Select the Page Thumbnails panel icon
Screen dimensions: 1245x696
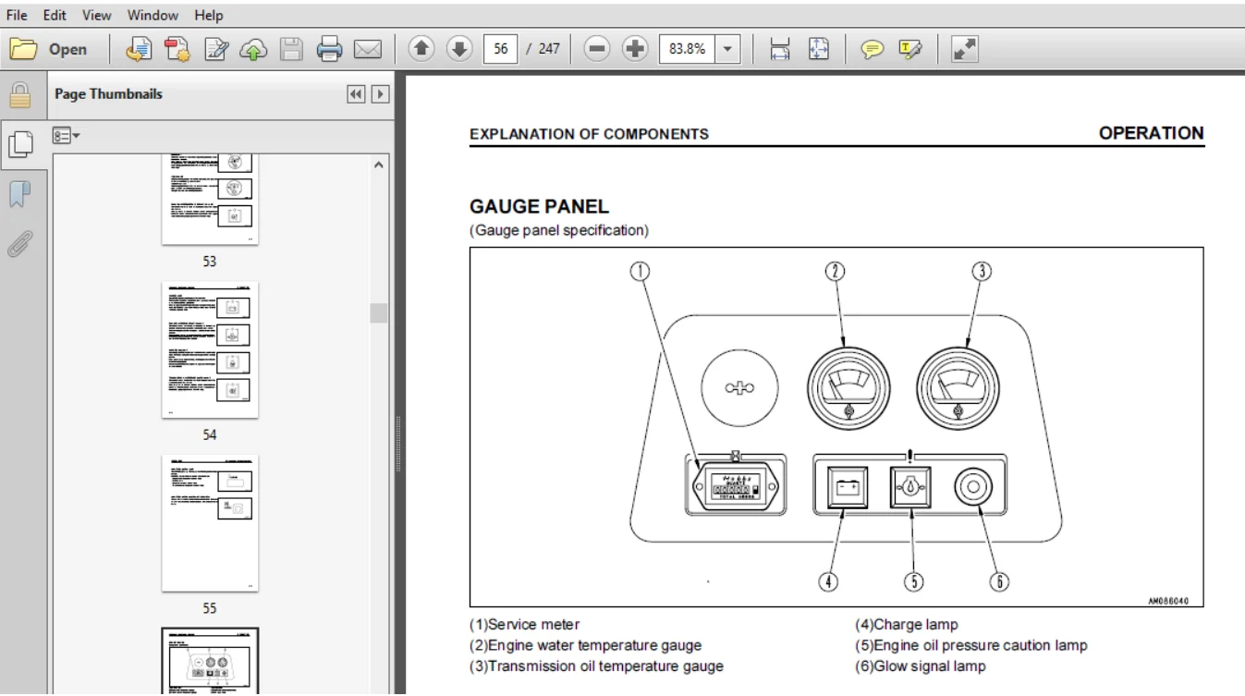[19, 143]
